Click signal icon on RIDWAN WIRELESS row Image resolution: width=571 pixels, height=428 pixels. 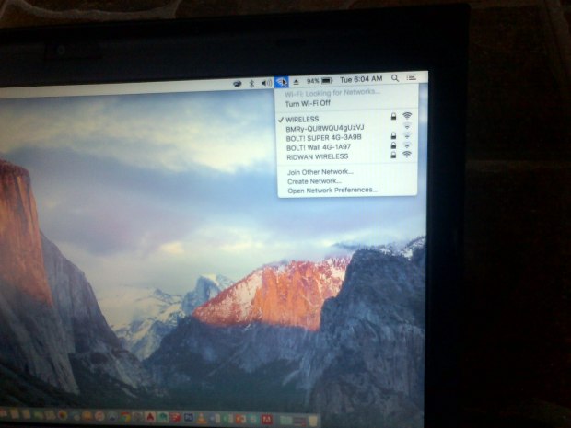click(x=407, y=155)
